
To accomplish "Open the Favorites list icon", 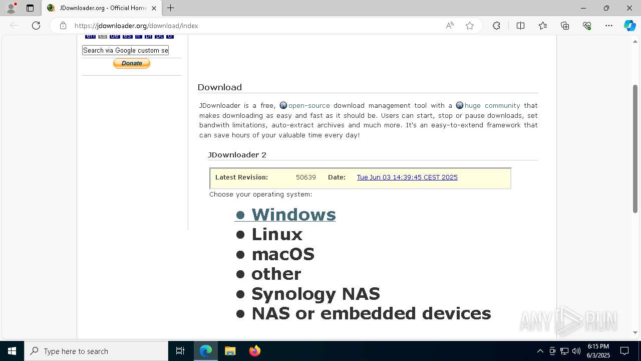I will 543,26.
